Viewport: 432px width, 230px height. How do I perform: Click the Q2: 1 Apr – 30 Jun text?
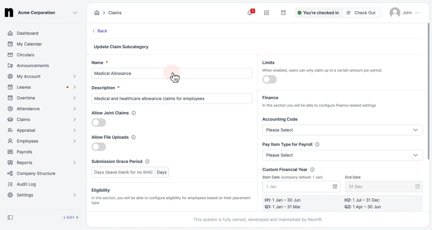pyautogui.click(x=363, y=207)
